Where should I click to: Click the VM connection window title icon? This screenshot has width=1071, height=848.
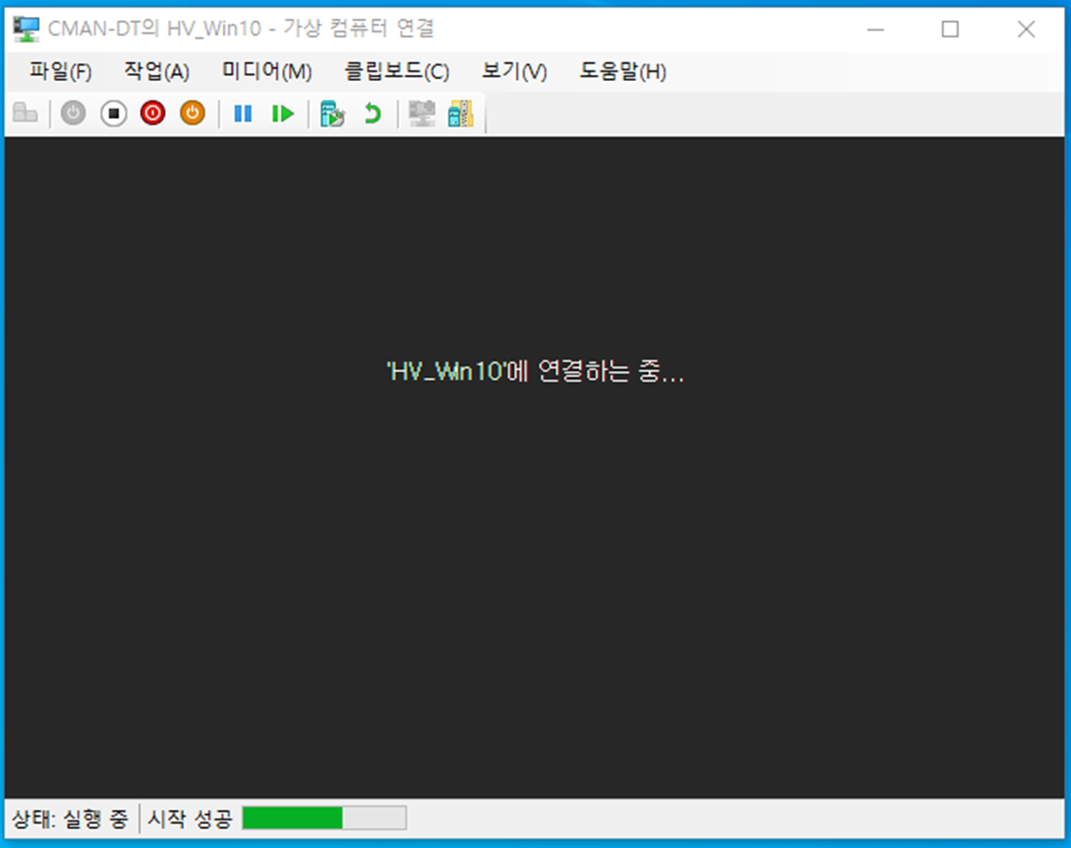pos(27,29)
